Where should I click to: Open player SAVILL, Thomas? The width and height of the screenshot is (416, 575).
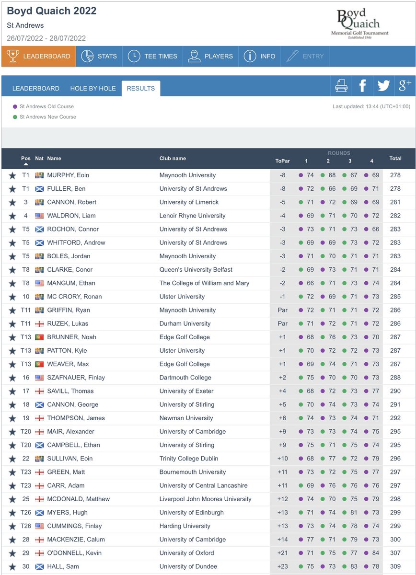point(70,391)
